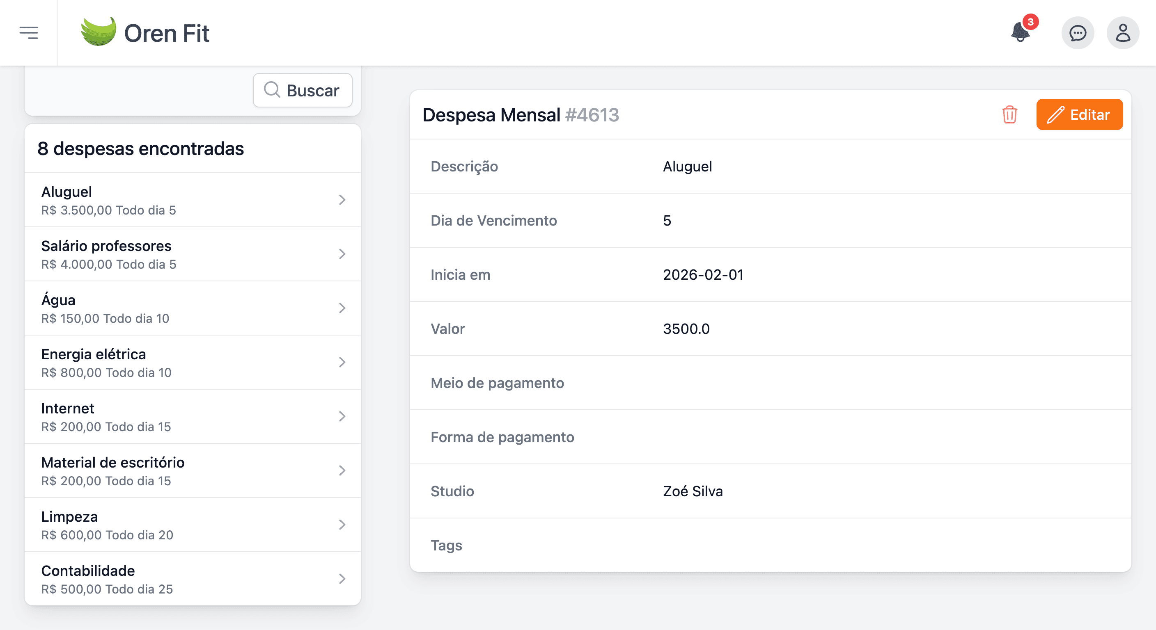The image size is (1156, 630).
Task: Click R$ 500,00 Todo dia 25
Action: (x=107, y=590)
